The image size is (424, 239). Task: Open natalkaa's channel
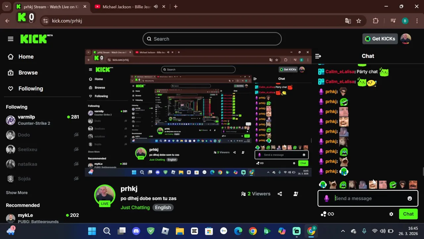(x=42, y=164)
